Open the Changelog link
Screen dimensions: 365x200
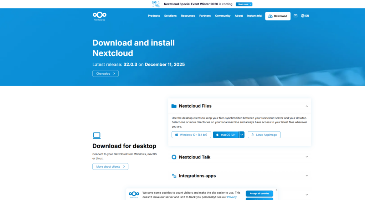coord(105,74)
